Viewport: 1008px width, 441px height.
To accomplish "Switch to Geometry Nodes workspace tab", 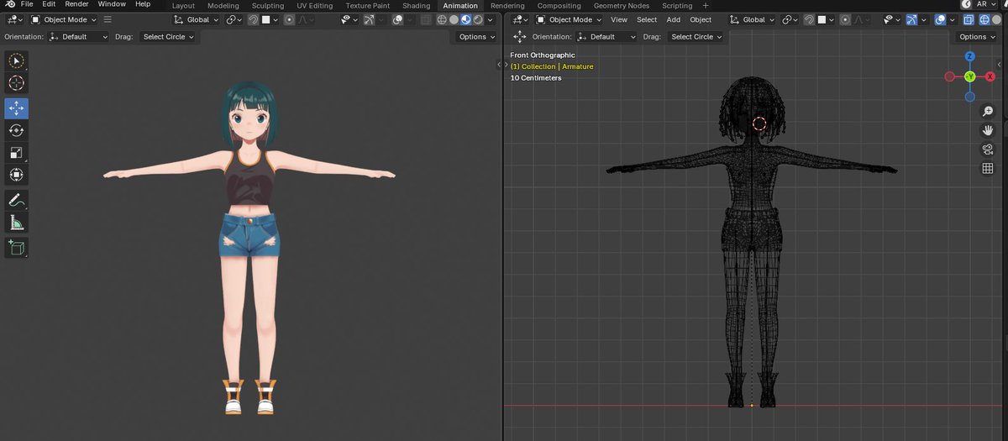I will (x=621, y=5).
